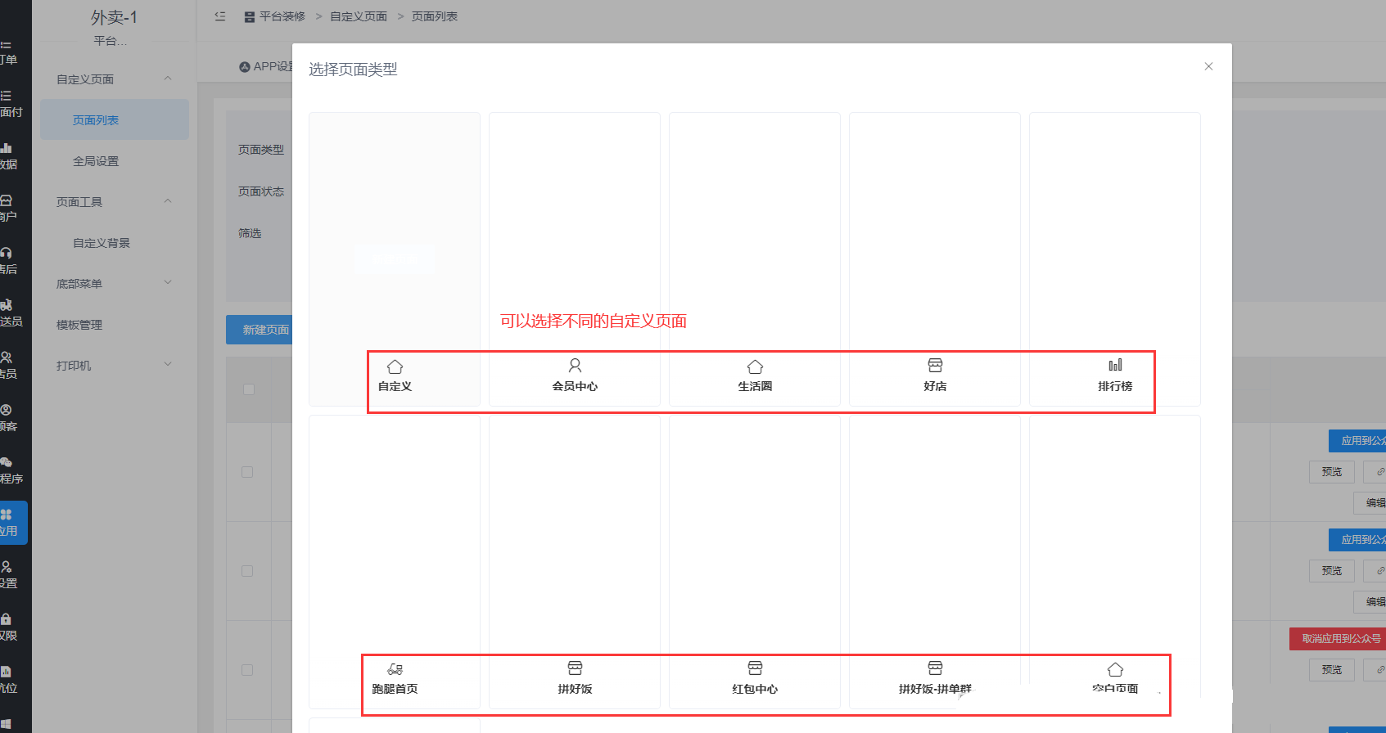Viewport: 1386px width, 733px height.
Task: Open 页面列表 in the sidebar
Action: 115,120
